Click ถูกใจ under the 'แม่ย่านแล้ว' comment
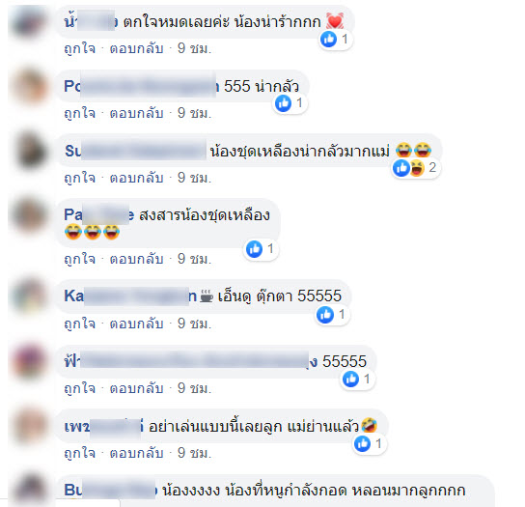Viewport: 525px width, 507px height. click(x=80, y=453)
